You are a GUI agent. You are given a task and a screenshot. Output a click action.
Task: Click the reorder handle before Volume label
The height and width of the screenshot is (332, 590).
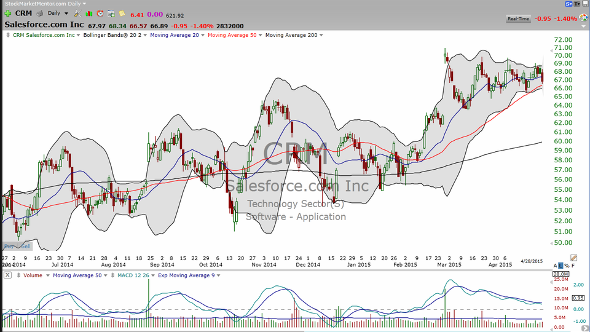tap(18, 275)
